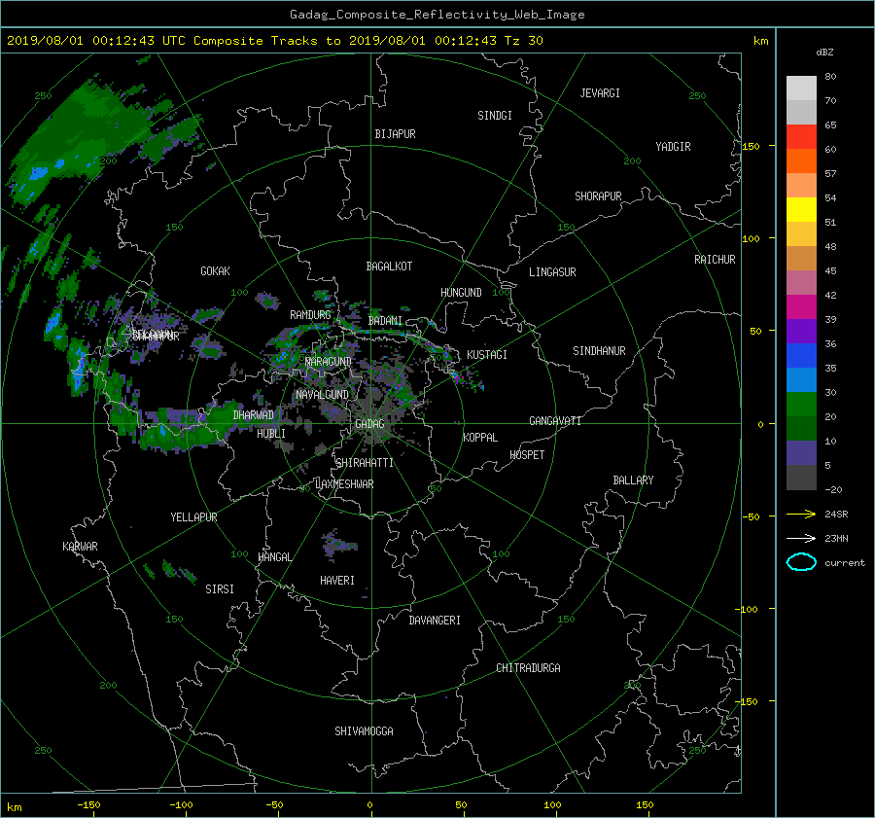Click the CHITRADURGA city label
The width and height of the screenshot is (875, 818).
pyautogui.click(x=529, y=668)
